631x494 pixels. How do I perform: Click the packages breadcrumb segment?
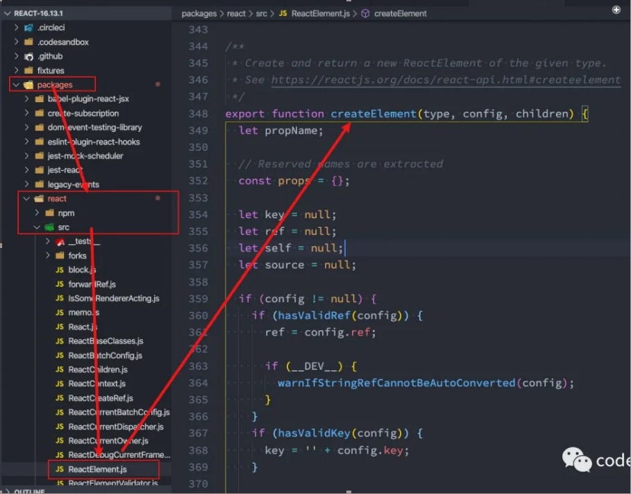pyautogui.click(x=199, y=14)
